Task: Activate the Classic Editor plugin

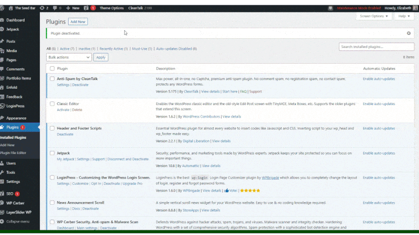Action: (x=63, y=110)
